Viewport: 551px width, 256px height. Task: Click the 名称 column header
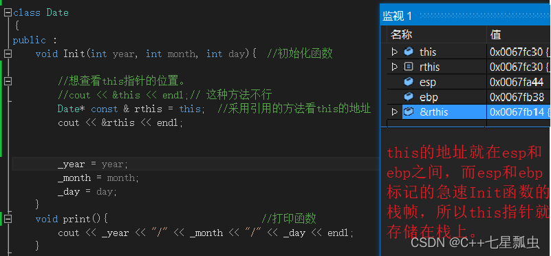tap(401, 34)
